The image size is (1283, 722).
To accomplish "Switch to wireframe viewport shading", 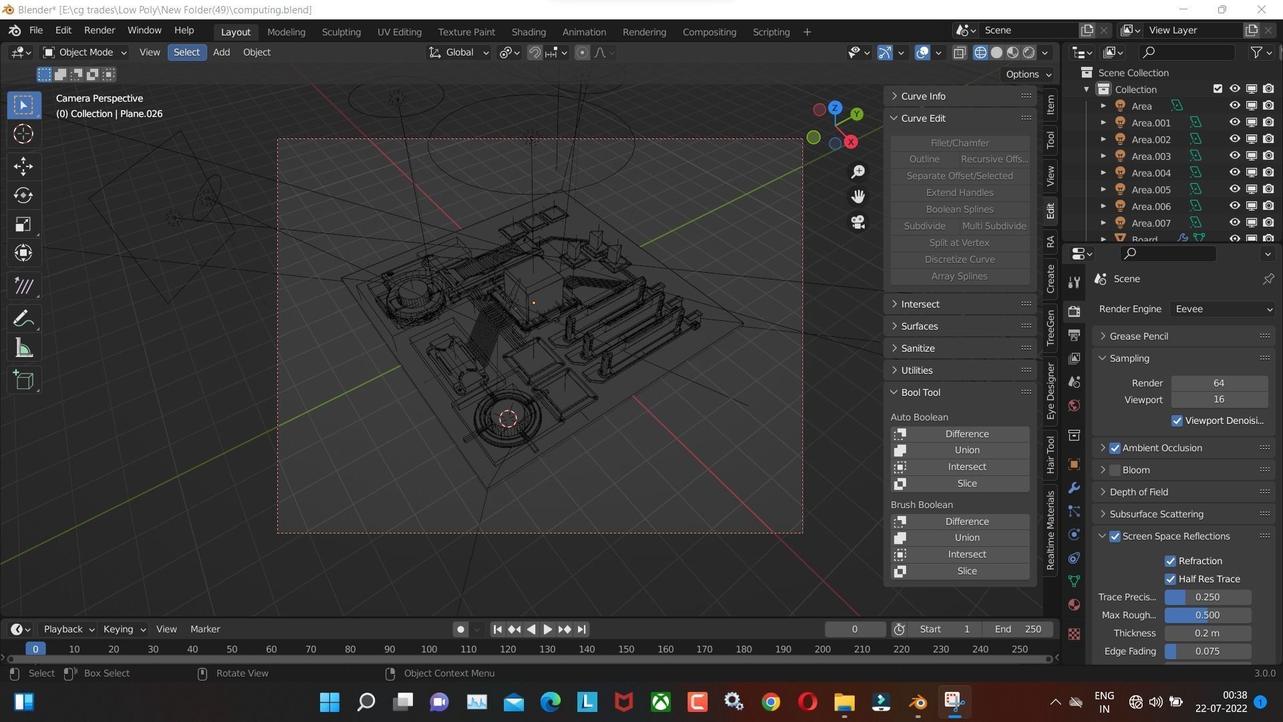I will coord(980,52).
